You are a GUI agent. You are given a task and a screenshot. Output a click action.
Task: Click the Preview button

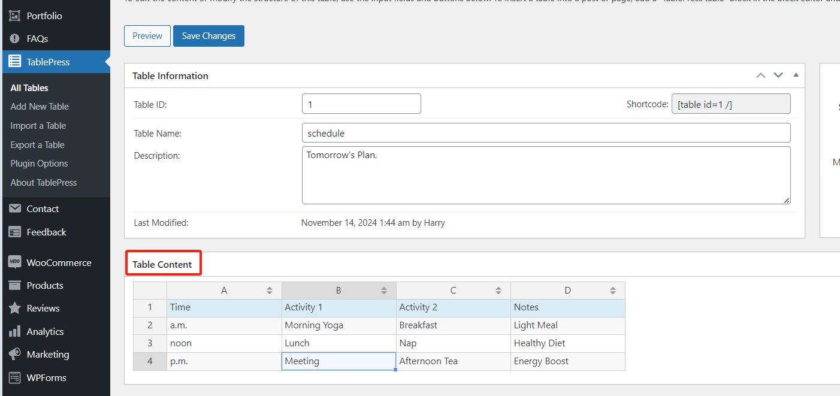coord(147,36)
